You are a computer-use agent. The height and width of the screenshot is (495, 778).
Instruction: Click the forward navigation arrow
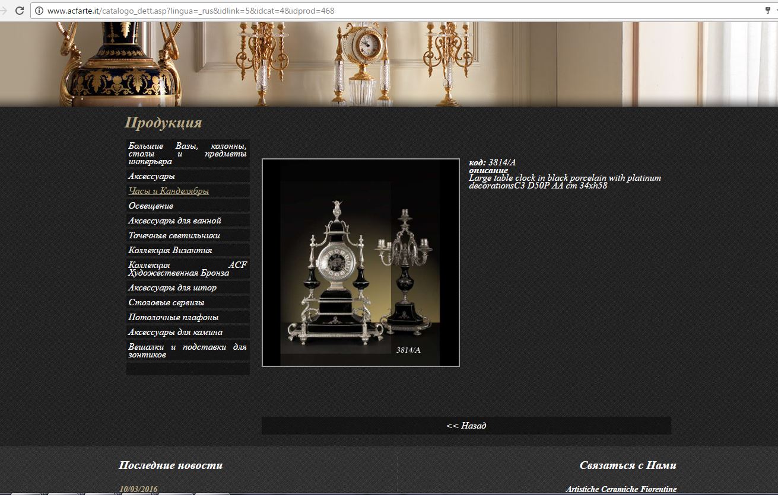3,11
